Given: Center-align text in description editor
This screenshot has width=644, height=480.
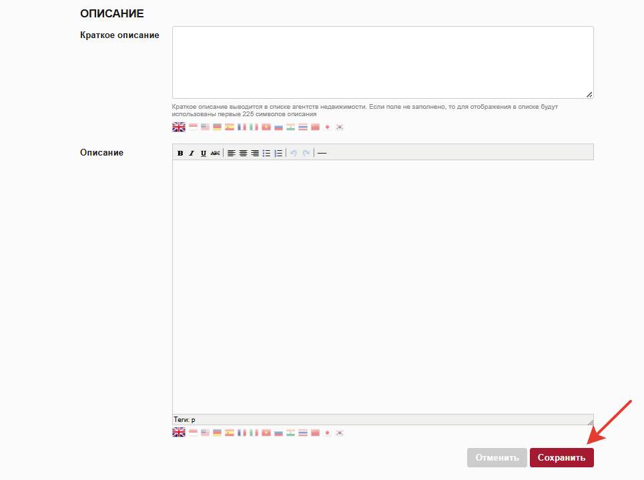Looking at the screenshot, I should 243,153.
